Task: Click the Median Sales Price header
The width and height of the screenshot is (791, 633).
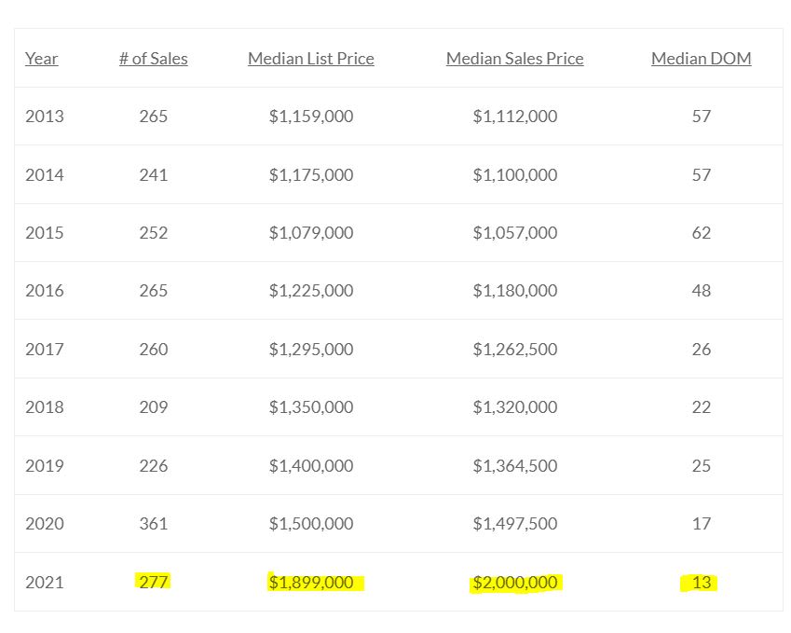Action: point(514,59)
